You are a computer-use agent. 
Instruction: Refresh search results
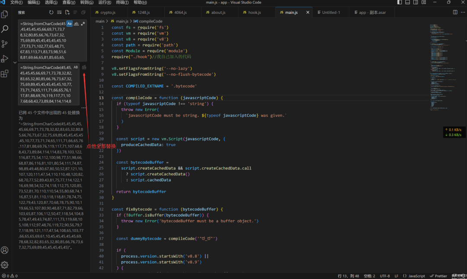[x=51, y=13]
